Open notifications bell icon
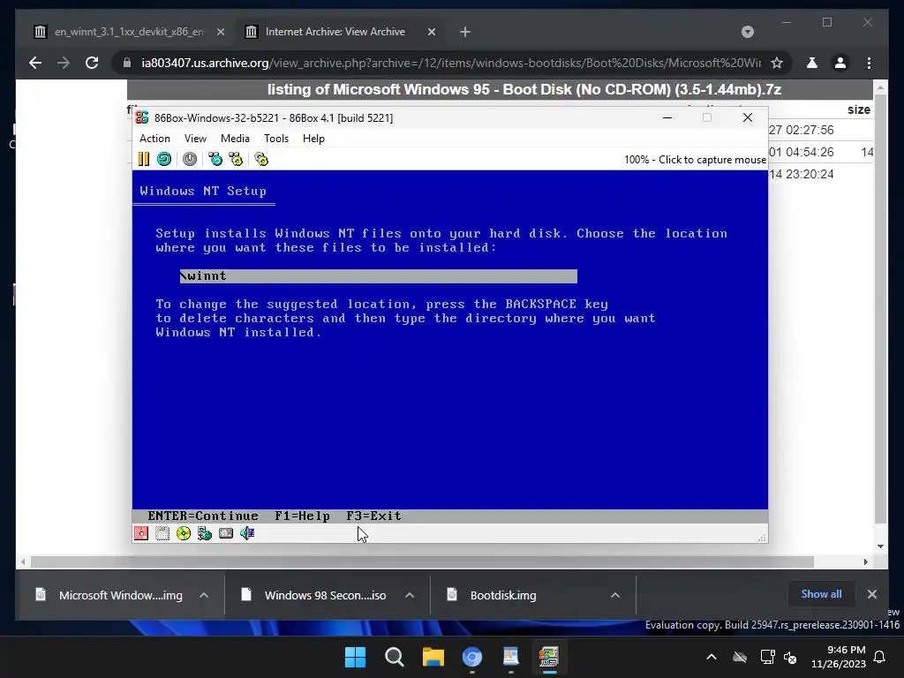This screenshot has width=904, height=678. tap(880, 657)
